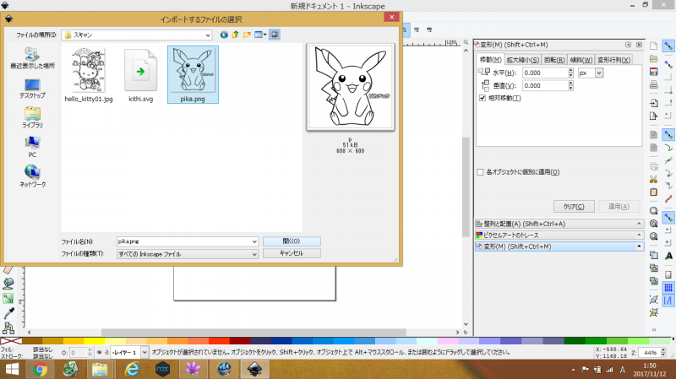Toggle layer visibility eye in status bar

99,352
